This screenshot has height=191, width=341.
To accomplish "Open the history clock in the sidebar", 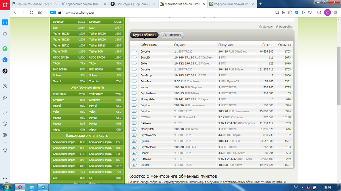I will tap(5, 124).
